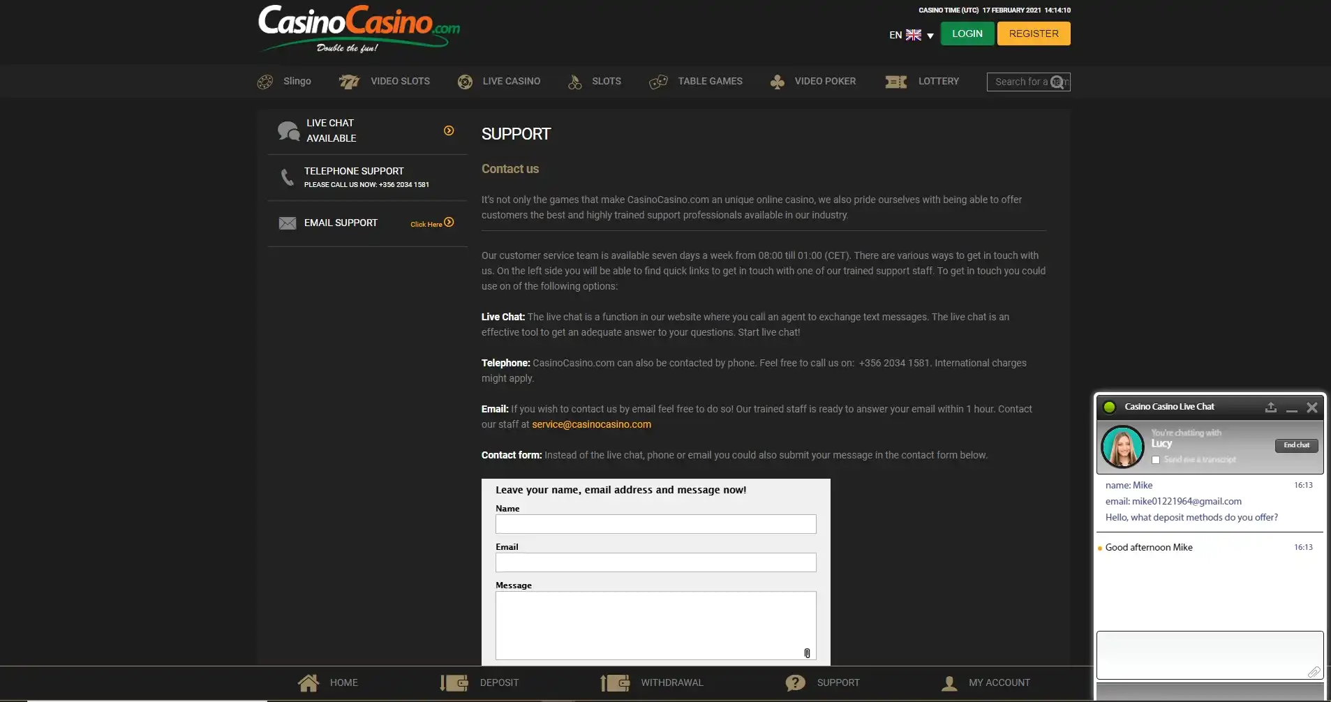Click the Table Games dice icon
Screen dimensions: 1331x702
658,82
